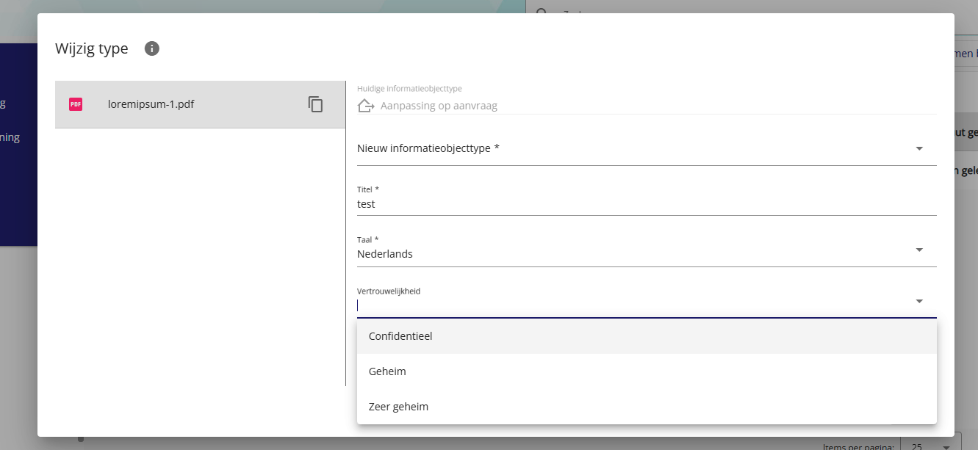Click the Huidige informatieobjecttype field value
Screen dimensions: 978x450
tap(439, 106)
